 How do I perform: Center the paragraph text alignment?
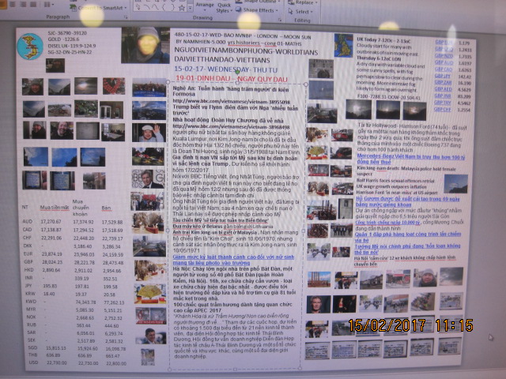[x=13, y=5]
